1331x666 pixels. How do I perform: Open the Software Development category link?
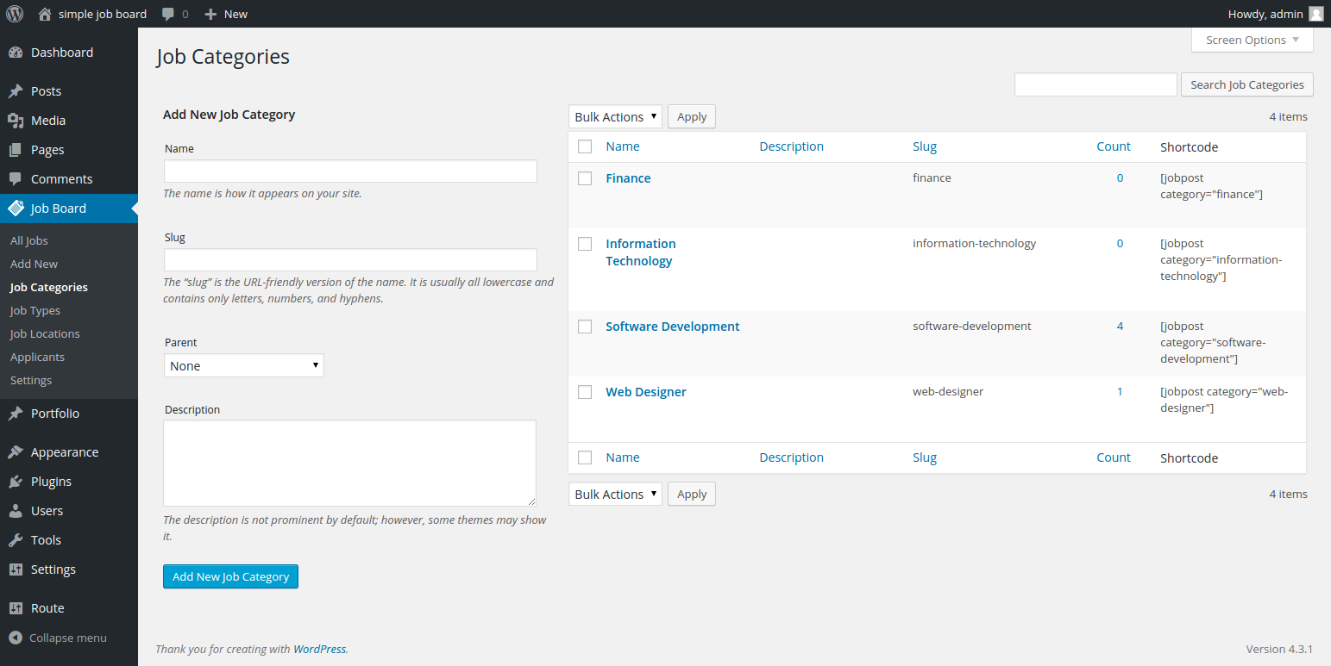coord(672,327)
